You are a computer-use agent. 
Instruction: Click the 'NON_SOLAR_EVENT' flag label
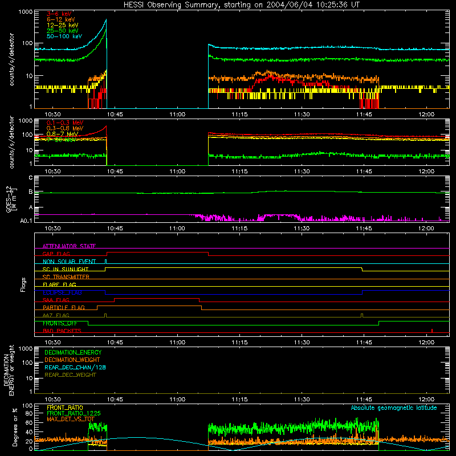(x=69, y=262)
